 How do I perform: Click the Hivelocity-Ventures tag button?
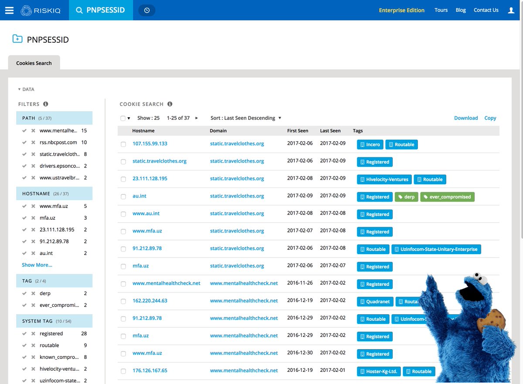(384, 179)
